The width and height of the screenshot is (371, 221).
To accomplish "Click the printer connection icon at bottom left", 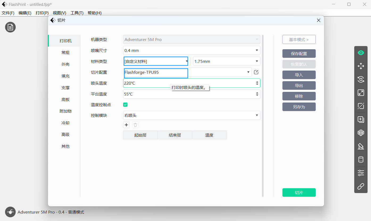I will pos(10,212).
